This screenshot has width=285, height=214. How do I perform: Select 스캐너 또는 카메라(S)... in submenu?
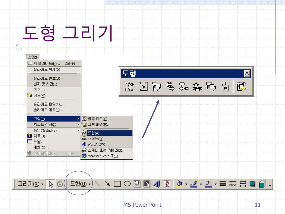pos(107,150)
